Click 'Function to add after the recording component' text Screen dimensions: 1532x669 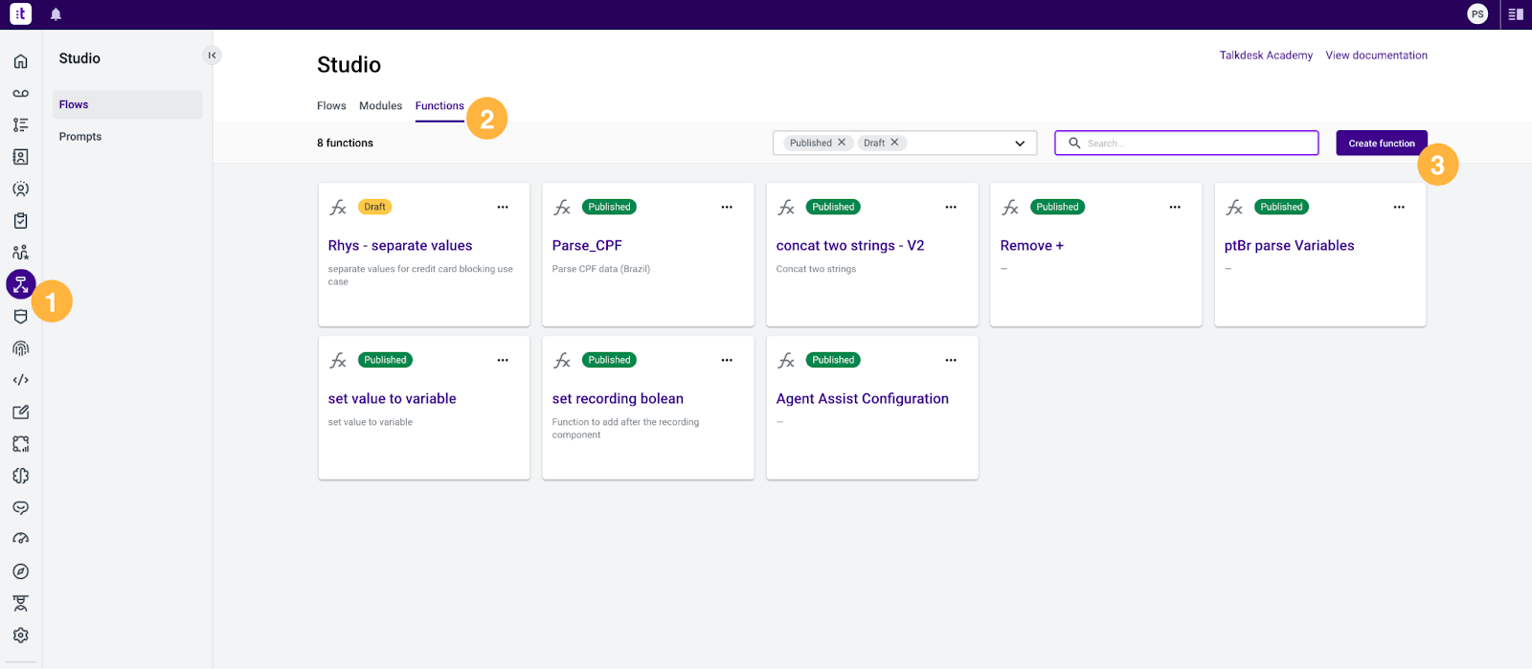pos(625,428)
